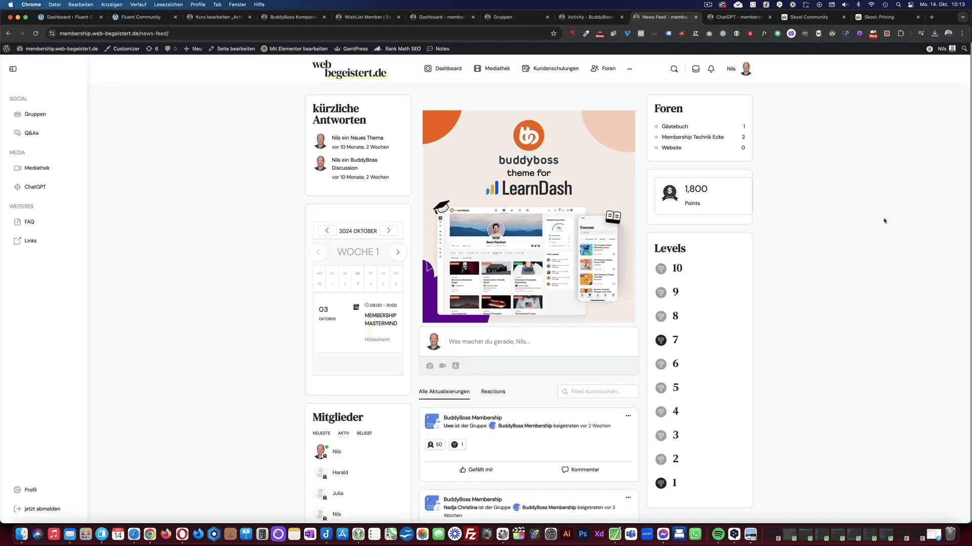The height and width of the screenshot is (546, 972).
Task: Go to previous month in calendar
Action: (327, 231)
